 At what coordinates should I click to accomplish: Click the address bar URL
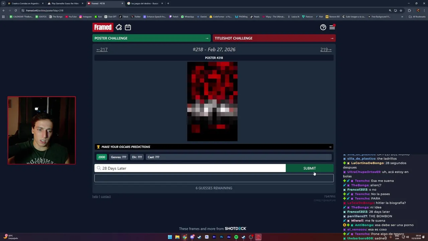(45, 10)
